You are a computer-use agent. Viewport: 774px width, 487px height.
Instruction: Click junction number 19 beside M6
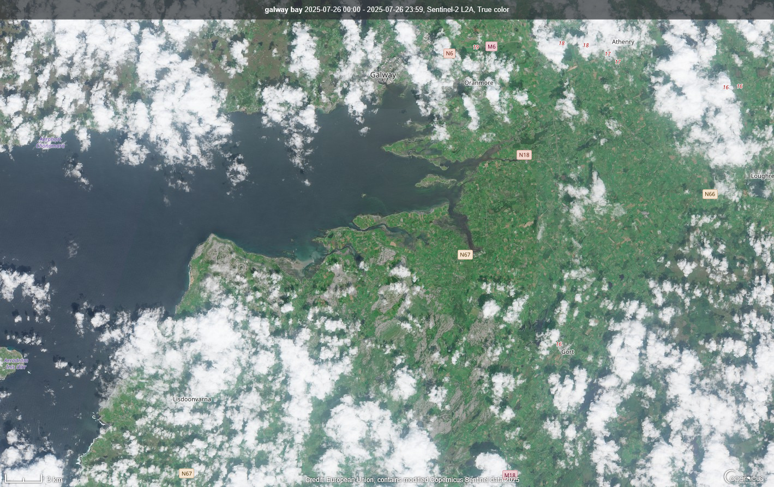coord(476,47)
